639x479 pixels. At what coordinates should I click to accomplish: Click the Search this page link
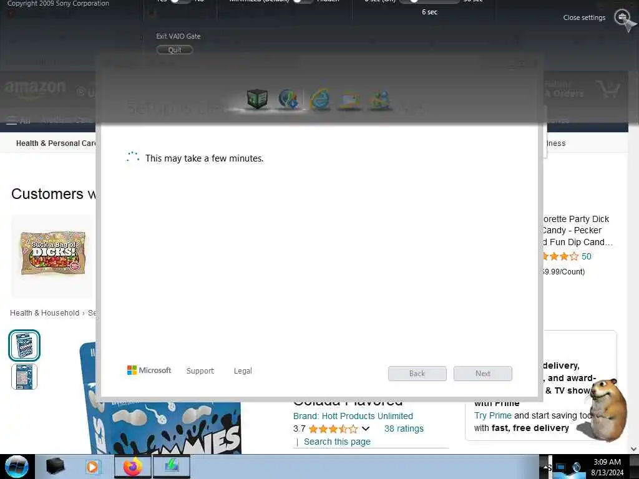[337, 442]
